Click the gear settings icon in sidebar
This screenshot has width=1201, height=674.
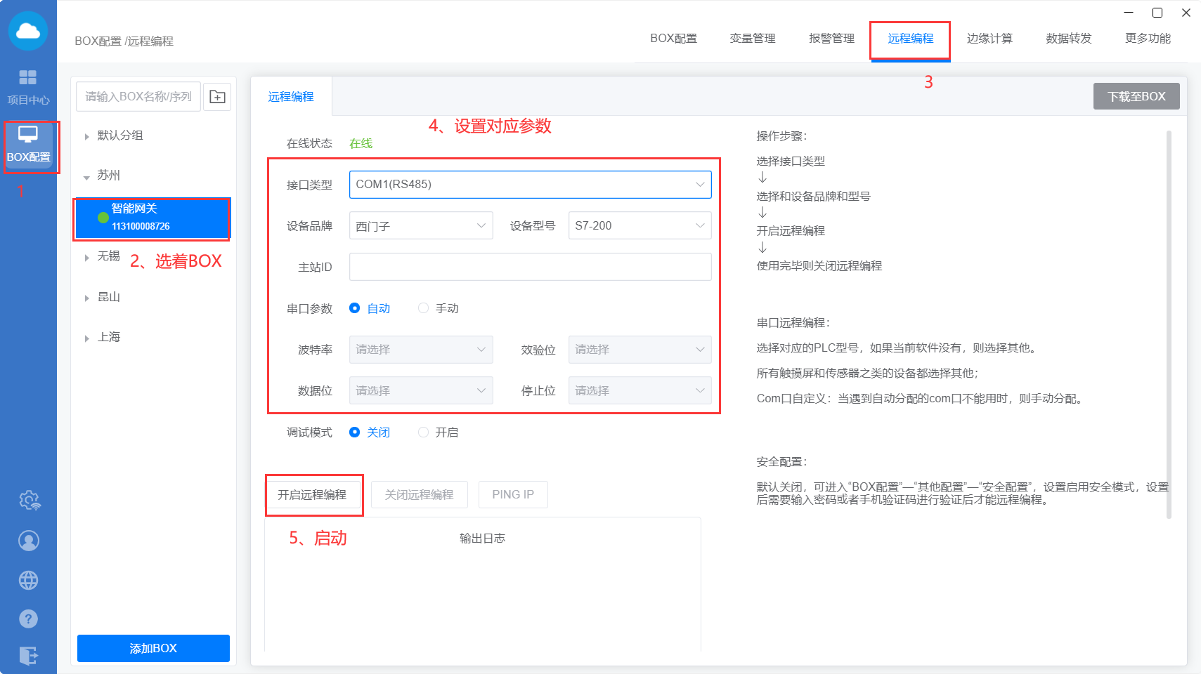coord(29,501)
